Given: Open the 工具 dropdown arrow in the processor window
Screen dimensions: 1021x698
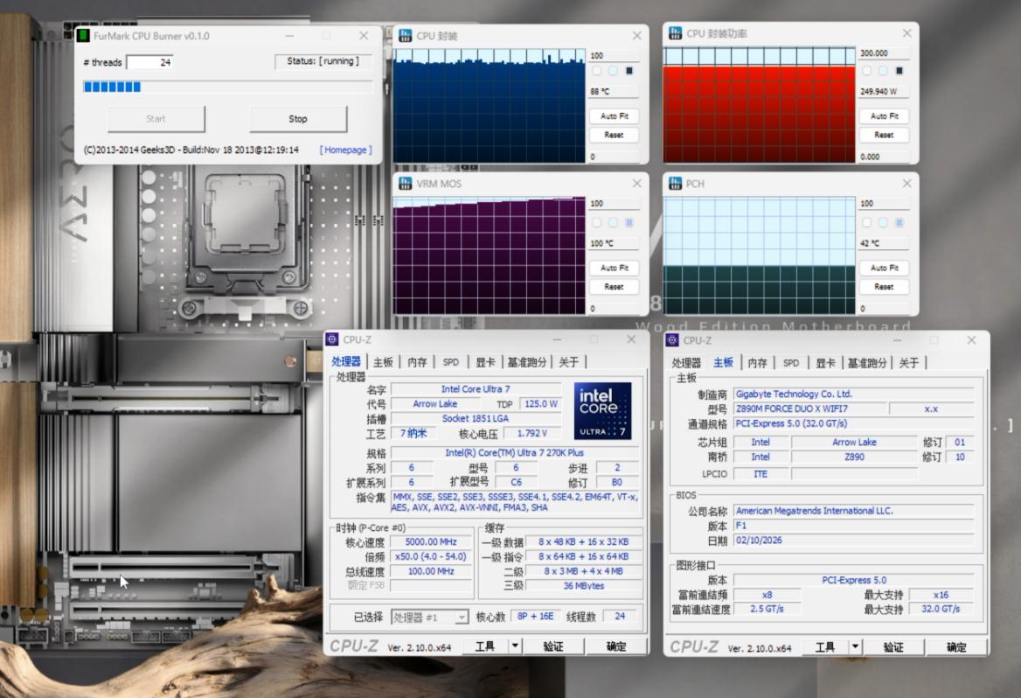Looking at the screenshot, I should click(x=515, y=646).
